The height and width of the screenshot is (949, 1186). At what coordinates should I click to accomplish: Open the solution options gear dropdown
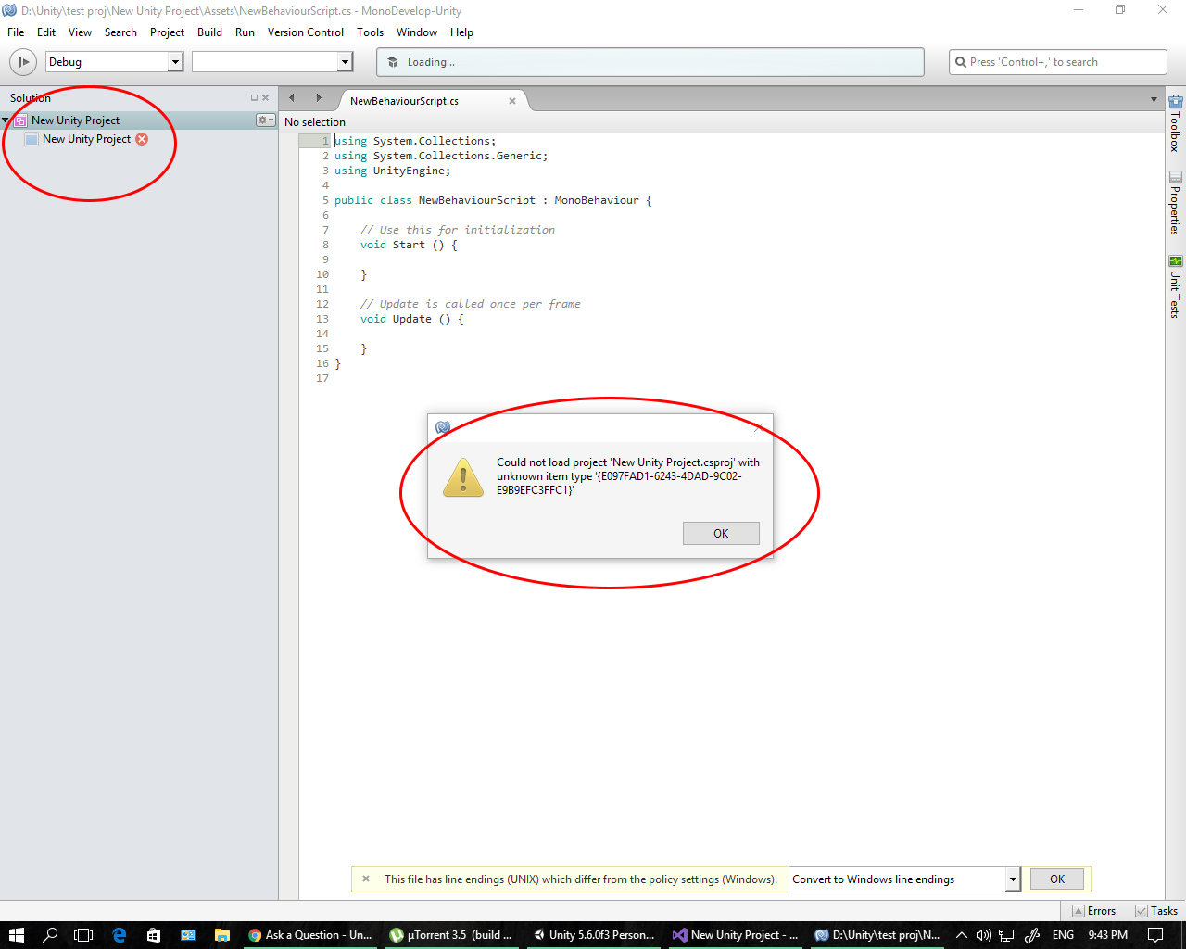(x=266, y=120)
